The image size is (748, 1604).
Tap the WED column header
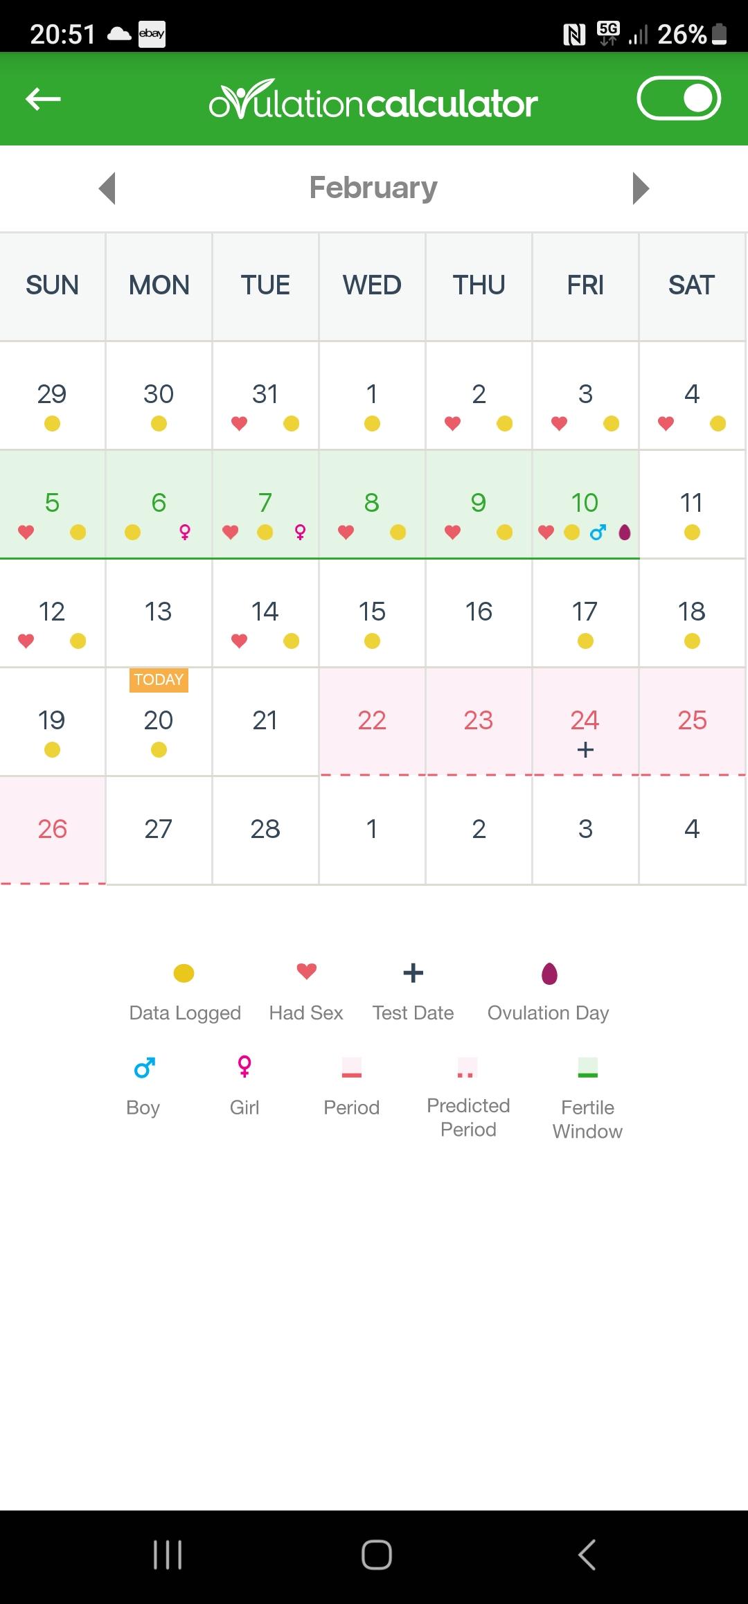coord(372,285)
